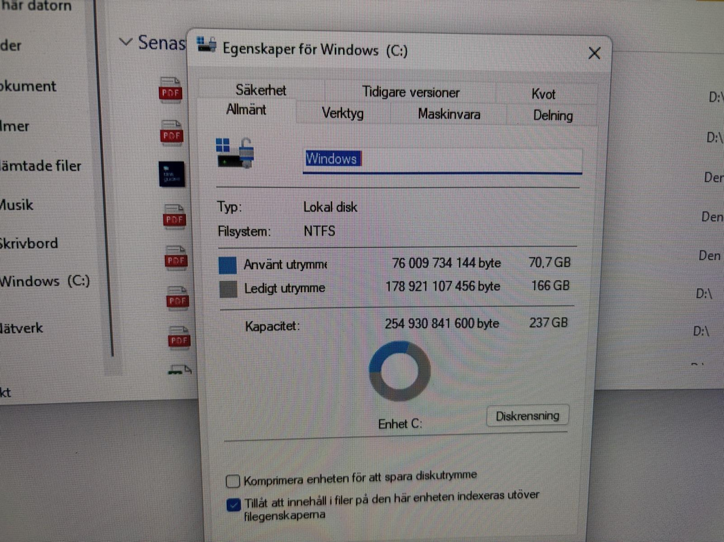Click the disk usage donut chart
Viewport: 724px width, 542px height.
tap(399, 371)
